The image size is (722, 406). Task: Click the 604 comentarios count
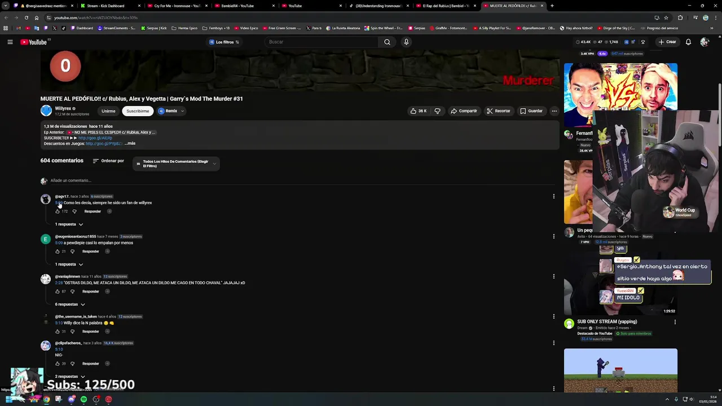pyautogui.click(x=61, y=161)
